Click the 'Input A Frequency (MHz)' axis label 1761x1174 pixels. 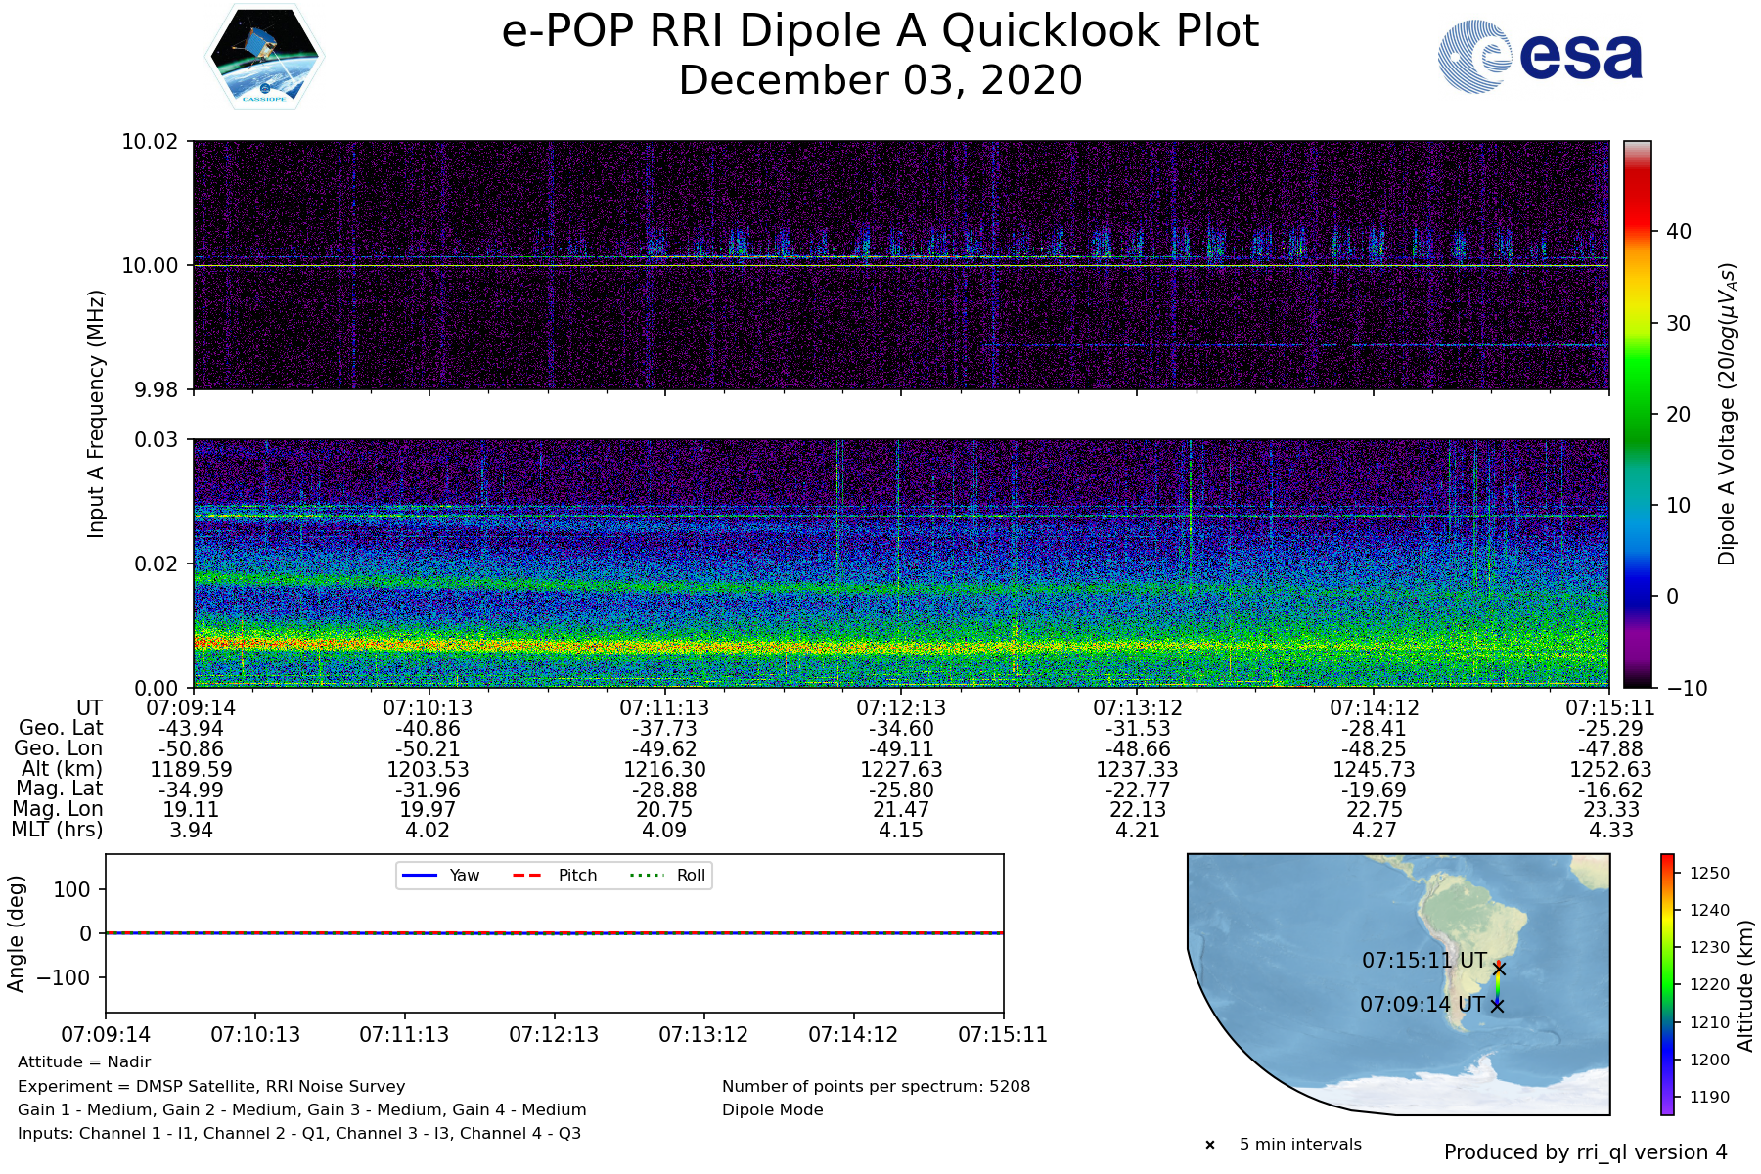click(x=95, y=414)
